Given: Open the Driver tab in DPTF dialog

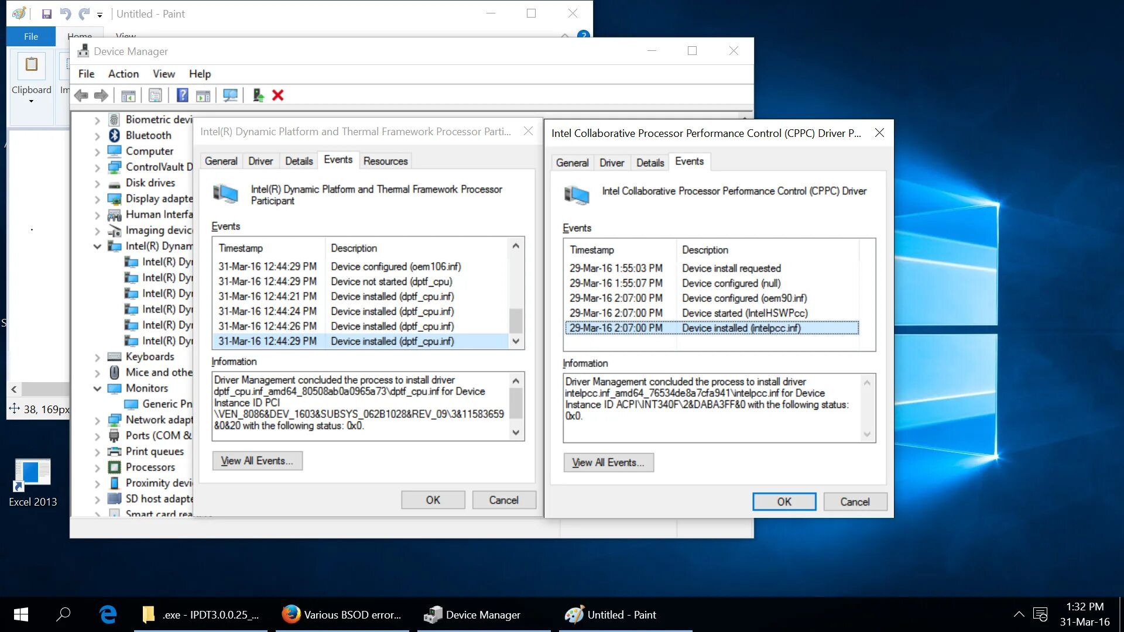Looking at the screenshot, I should click(261, 161).
